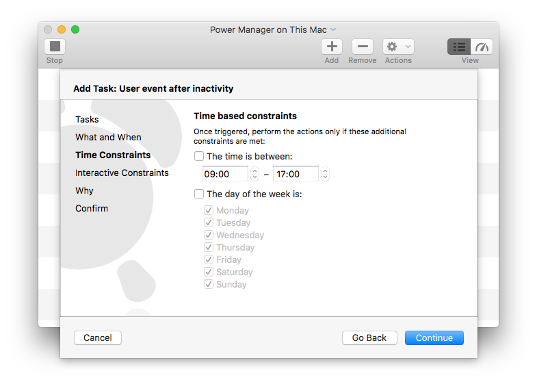Switch to gauge view icon
This screenshot has width=537, height=382.
482,47
